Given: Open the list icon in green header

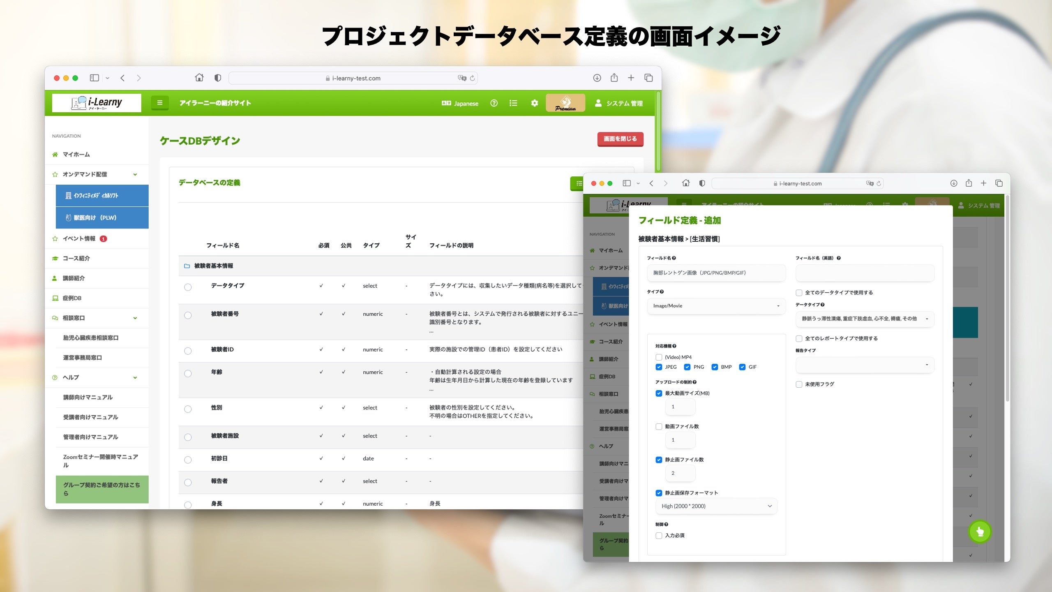Looking at the screenshot, I should point(513,103).
